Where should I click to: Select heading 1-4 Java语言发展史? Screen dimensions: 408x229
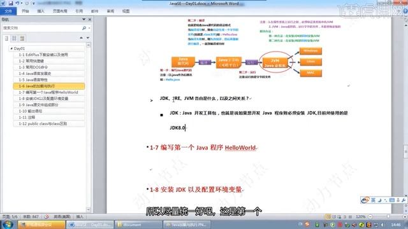point(49,74)
